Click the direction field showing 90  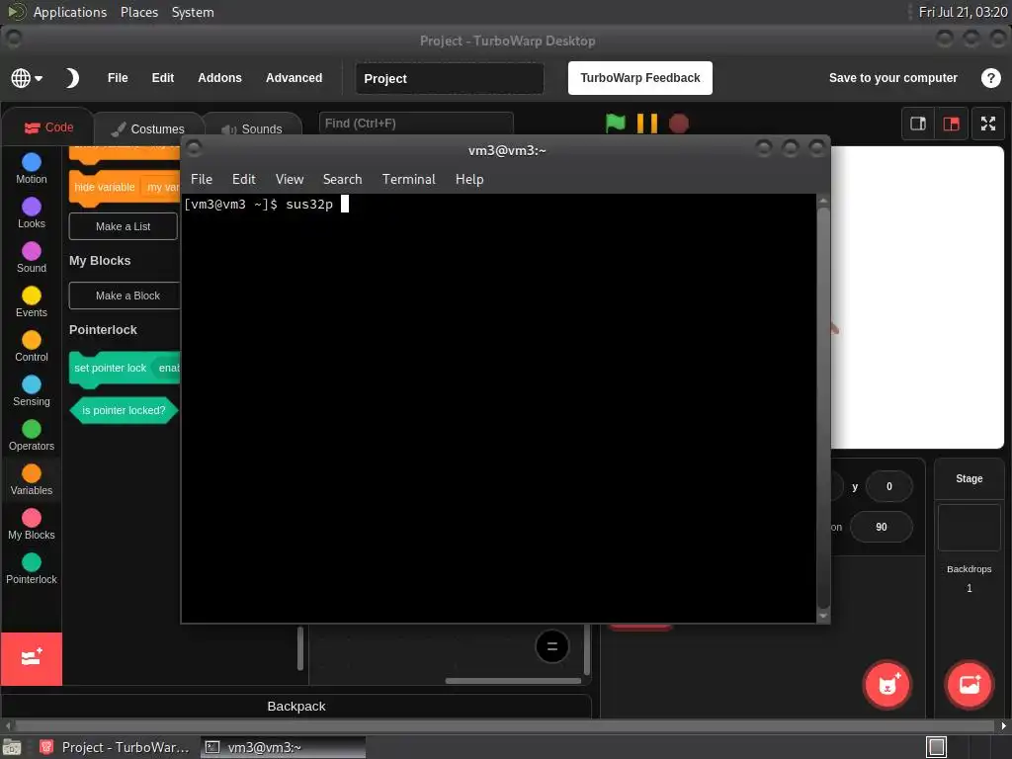point(881,528)
